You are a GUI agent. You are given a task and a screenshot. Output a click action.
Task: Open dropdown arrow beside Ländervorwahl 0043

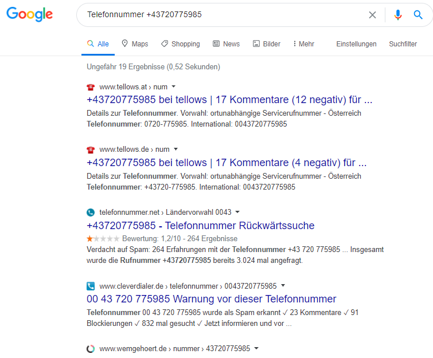coord(237,212)
